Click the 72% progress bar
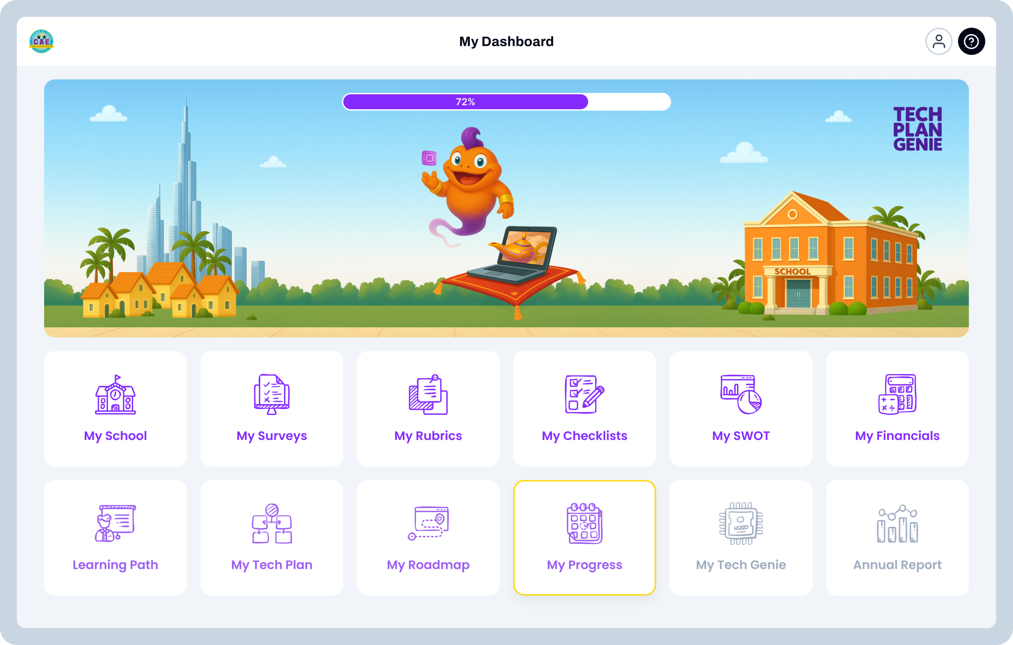 click(506, 102)
